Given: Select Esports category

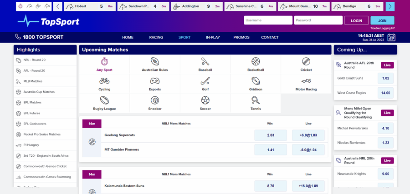Looking at the screenshot, I should 155,84.
